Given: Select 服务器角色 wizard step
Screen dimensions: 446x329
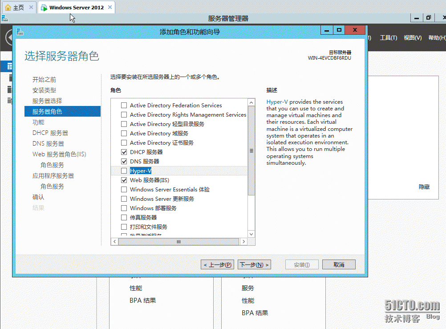Looking at the screenshot, I should (x=63, y=112).
